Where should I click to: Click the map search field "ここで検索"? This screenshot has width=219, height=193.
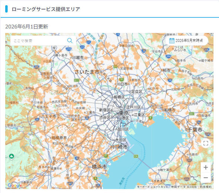pos(39,40)
